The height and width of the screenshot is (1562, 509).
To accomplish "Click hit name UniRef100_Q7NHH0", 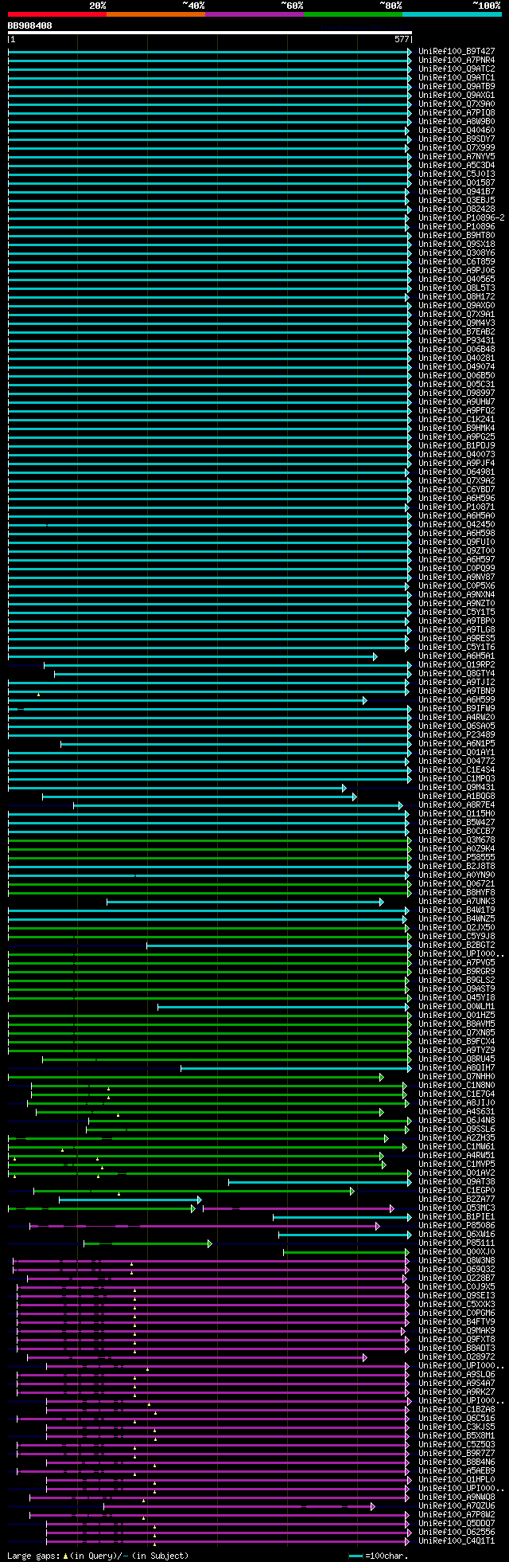I will click(x=457, y=1076).
